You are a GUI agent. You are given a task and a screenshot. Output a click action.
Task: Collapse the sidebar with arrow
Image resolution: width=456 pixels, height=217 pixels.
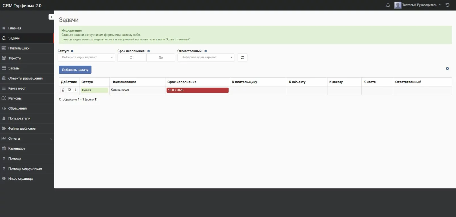click(51, 17)
